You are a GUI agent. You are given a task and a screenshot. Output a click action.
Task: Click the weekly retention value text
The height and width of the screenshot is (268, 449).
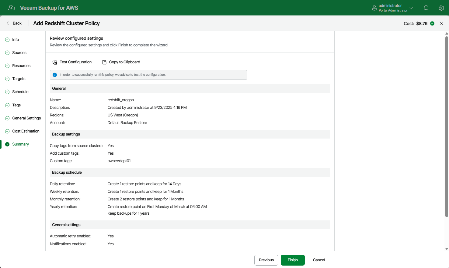point(145,192)
